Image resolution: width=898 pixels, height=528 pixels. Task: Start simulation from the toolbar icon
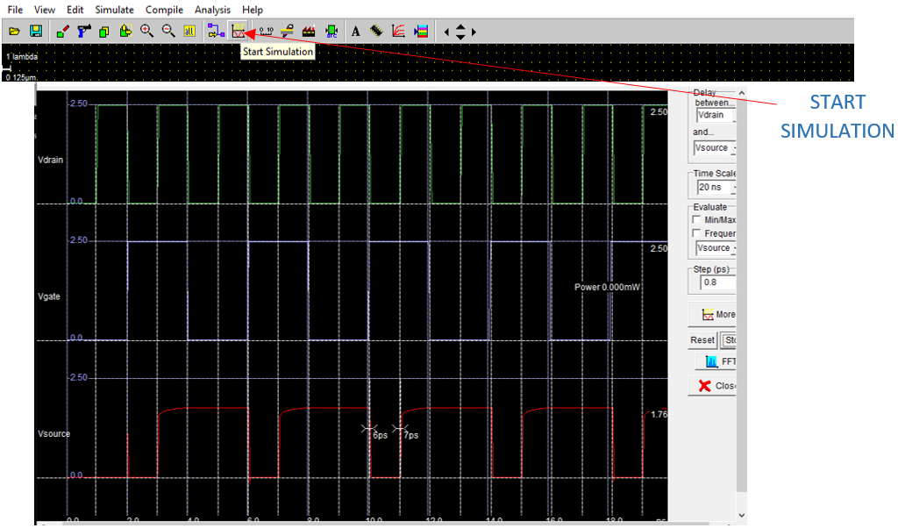tap(239, 32)
